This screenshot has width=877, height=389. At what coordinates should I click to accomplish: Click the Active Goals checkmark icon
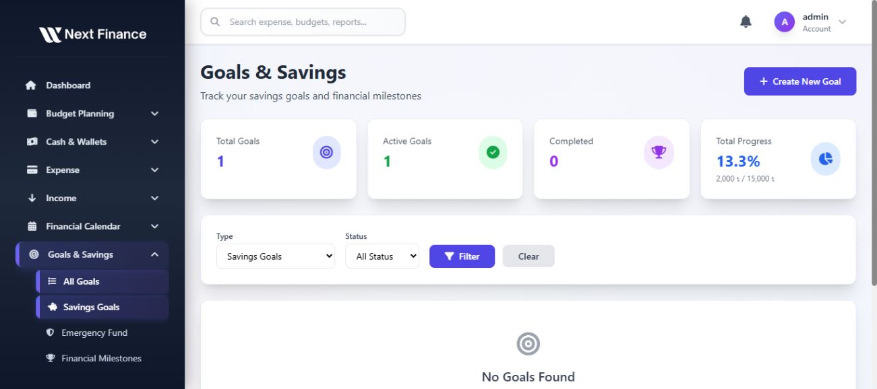point(493,153)
